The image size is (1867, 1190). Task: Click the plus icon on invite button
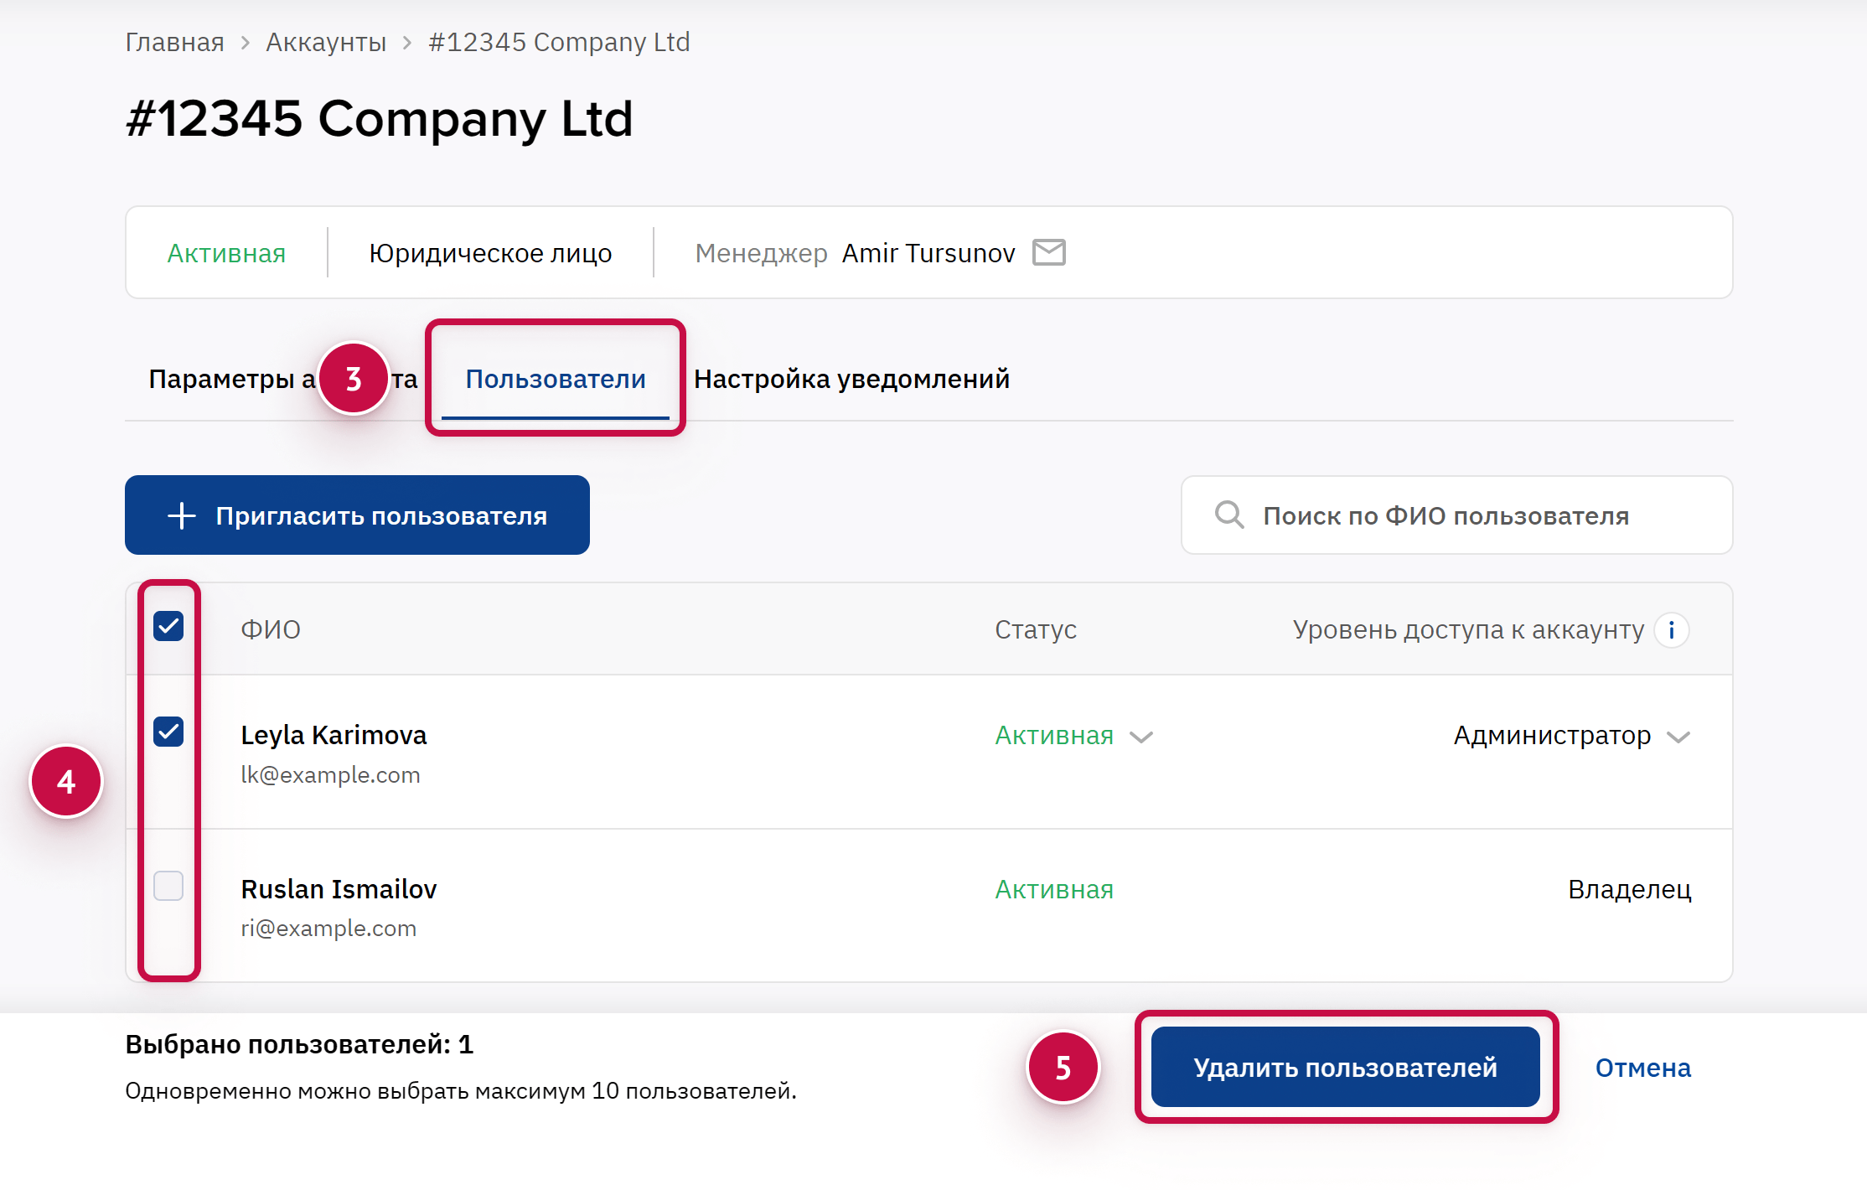[x=181, y=515]
